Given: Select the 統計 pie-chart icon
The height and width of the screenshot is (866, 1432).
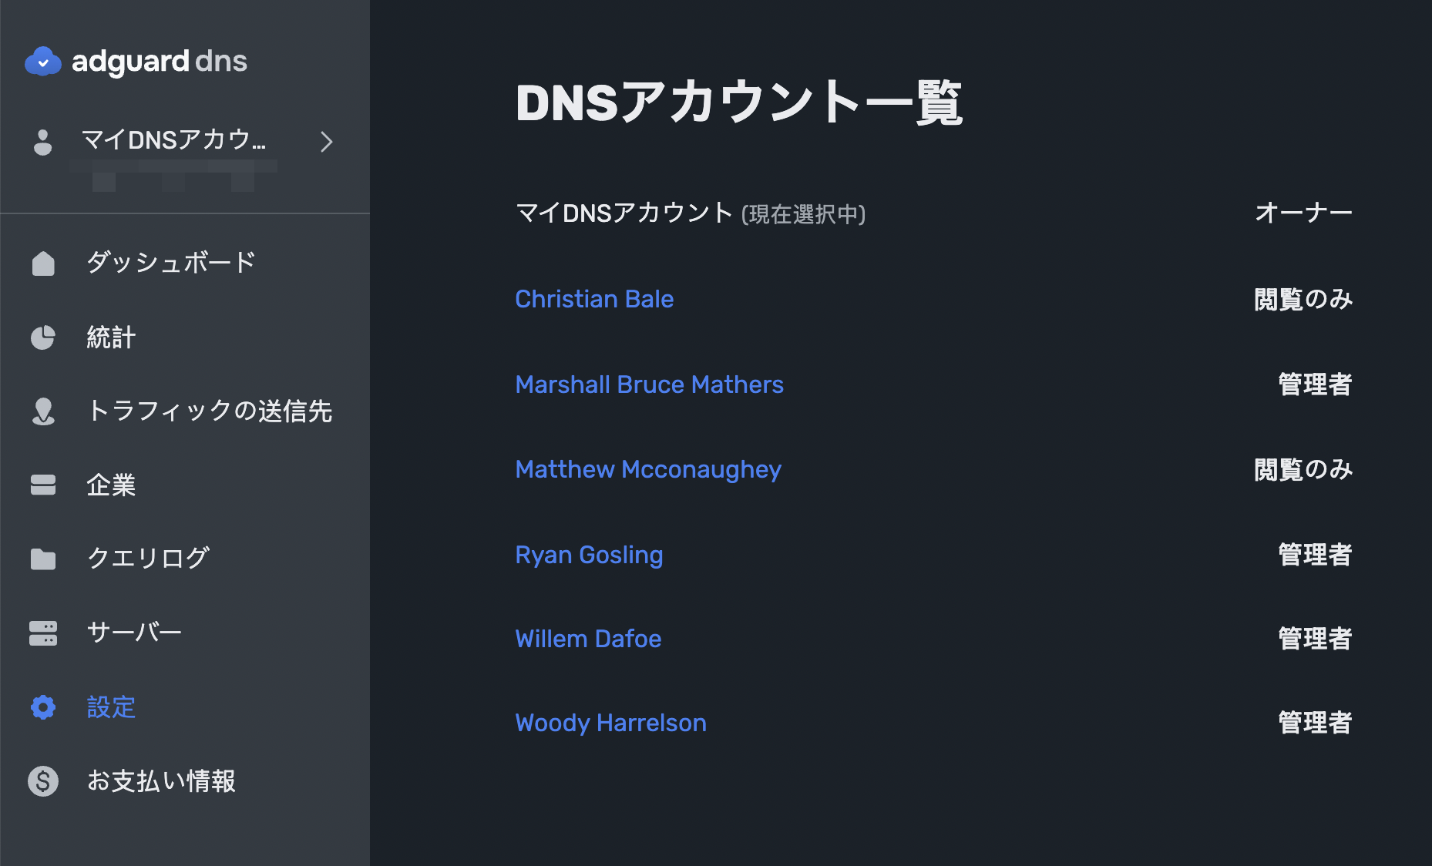Looking at the screenshot, I should (x=43, y=337).
